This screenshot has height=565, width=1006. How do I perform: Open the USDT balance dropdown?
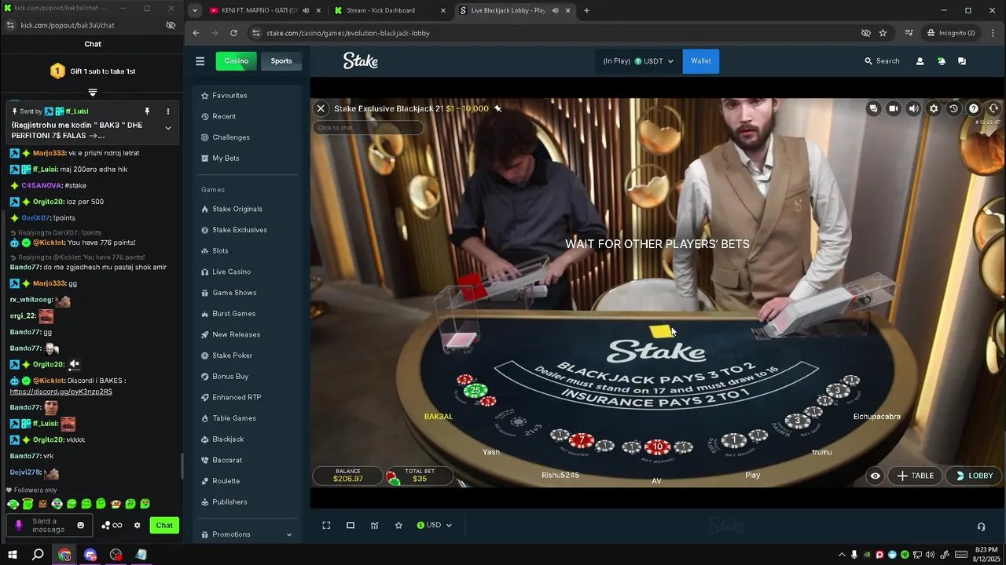click(x=638, y=61)
